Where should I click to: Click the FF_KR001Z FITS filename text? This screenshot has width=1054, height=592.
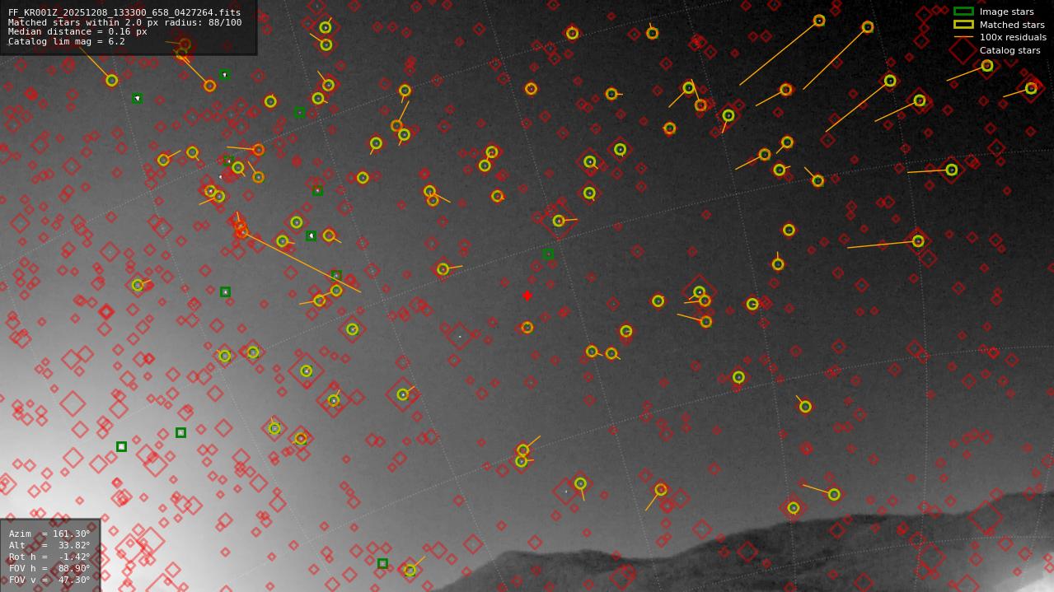point(124,12)
